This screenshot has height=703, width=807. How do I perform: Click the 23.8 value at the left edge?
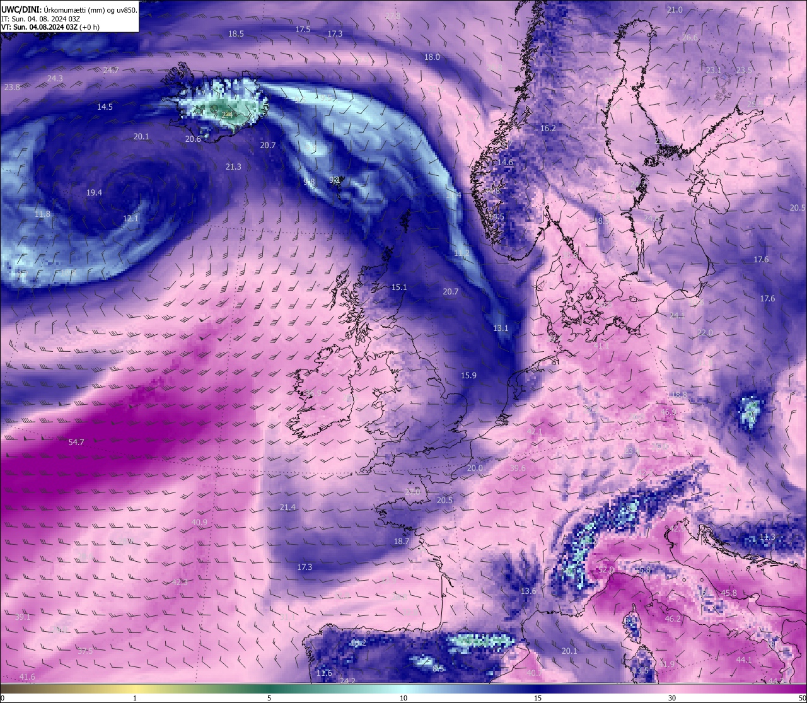(12, 88)
